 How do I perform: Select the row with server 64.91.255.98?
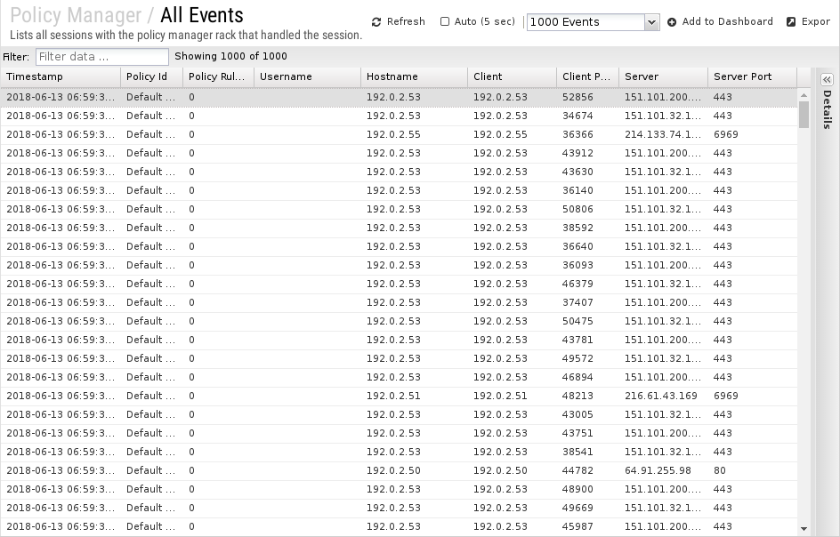[399, 471]
